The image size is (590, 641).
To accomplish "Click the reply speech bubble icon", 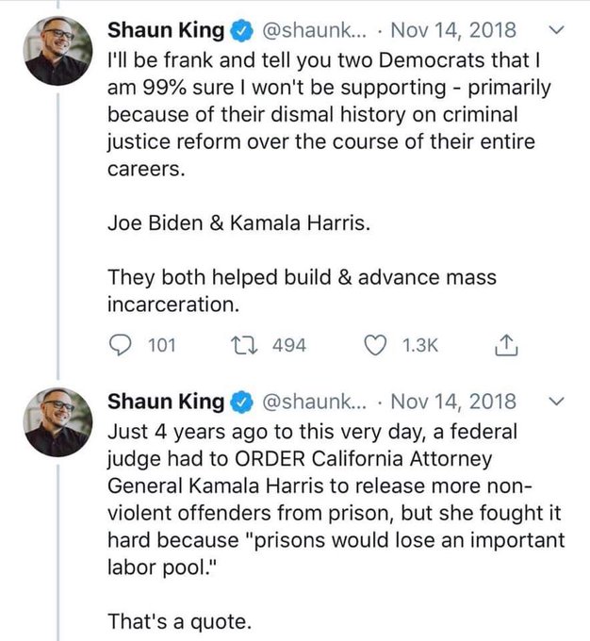I will point(120,345).
